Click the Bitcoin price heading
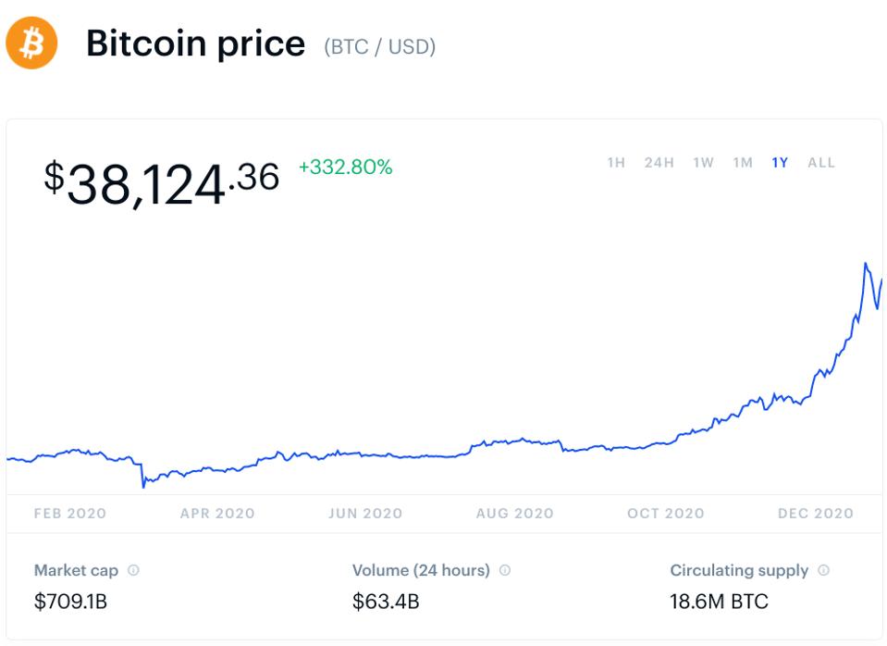Image resolution: width=887 pixels, height=646 pixels. click(195, 44)
